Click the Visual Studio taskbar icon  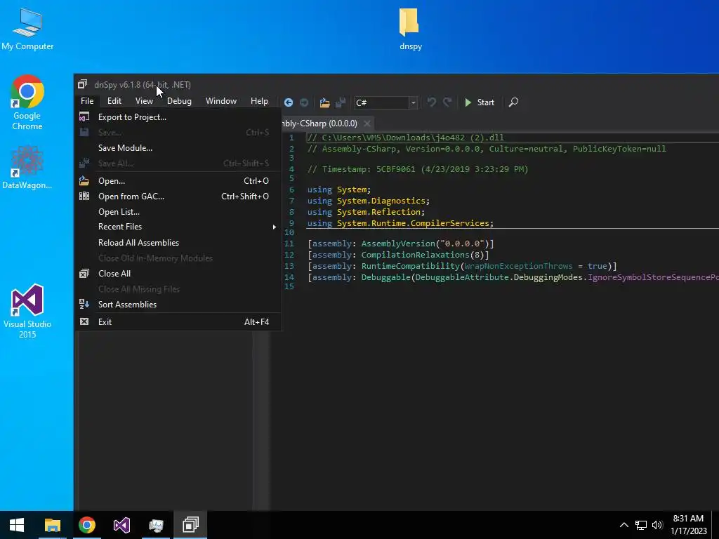(121, 525)
